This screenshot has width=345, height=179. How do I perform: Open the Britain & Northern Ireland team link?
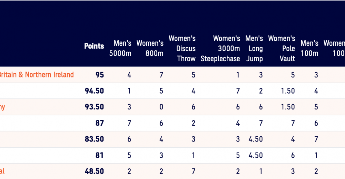36,75
